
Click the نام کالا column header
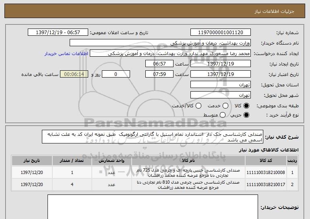(188, 161)
